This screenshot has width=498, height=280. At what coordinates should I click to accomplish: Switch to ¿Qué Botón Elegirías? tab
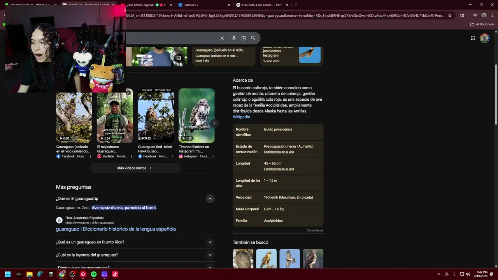[146, 5]
